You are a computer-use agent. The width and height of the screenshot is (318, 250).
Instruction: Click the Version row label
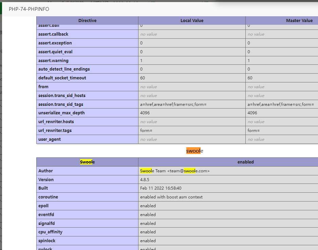pos(46,180)
